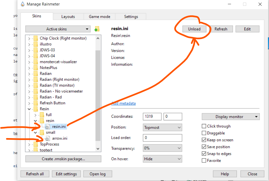Click the Open log button
The width and height of the screenshot is (269, 181).
coord(98,174)
